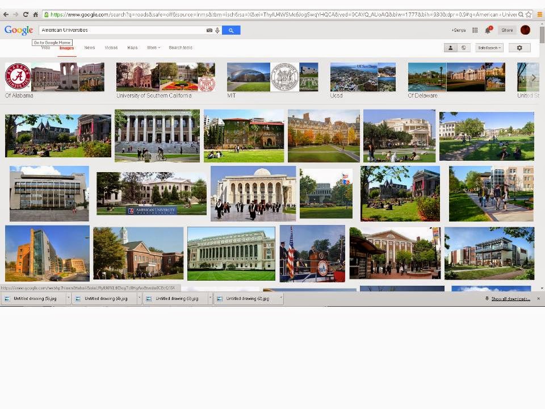Switch to private results view
Screen dimensions: 545x409
451,48
